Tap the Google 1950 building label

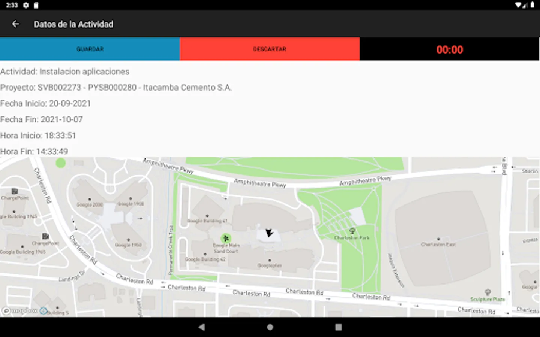[128, 245]
